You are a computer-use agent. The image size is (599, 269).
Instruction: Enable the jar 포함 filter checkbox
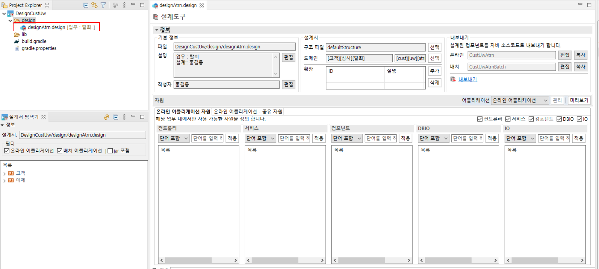(110, 150)
